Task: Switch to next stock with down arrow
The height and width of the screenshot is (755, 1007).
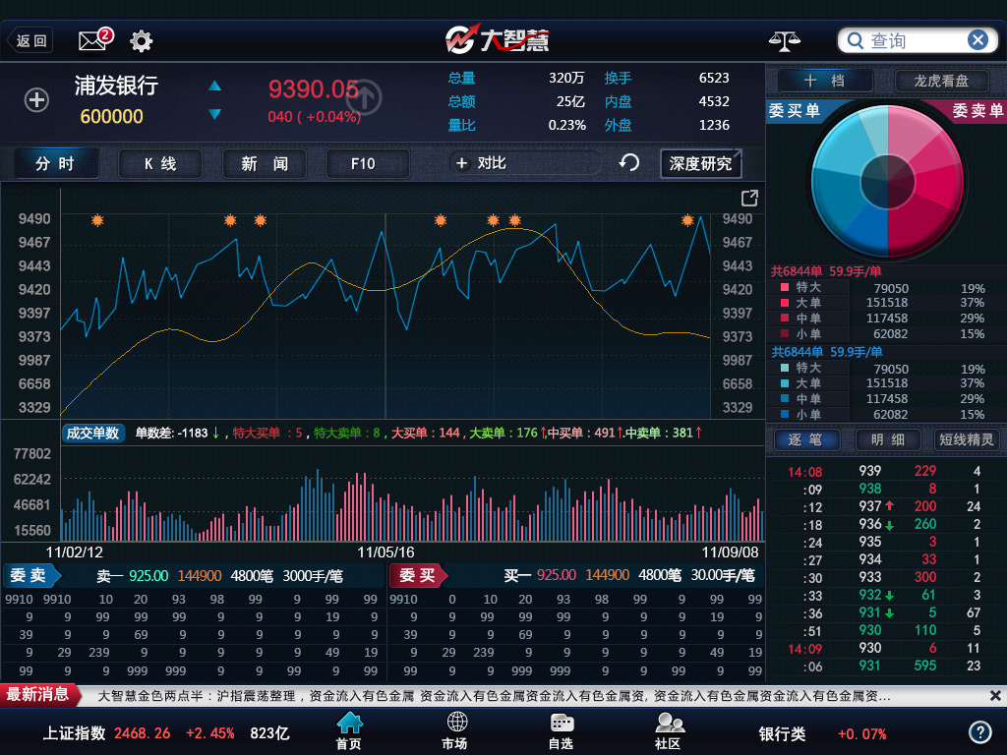Action: [x=214, y=115]
